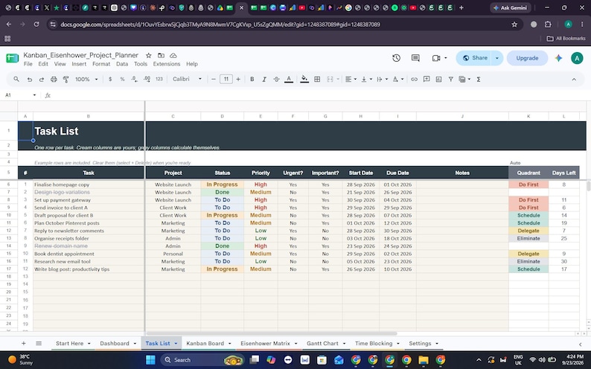
Task: Activate the paint format tool
Action: [66, 79]
